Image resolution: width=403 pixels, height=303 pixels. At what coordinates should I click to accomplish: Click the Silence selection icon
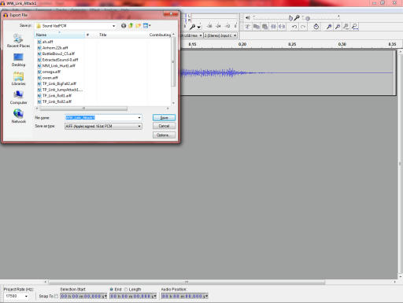coord(282,27)
